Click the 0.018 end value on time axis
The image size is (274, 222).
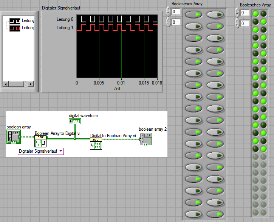pyautogui.click(x=157, y=83)
